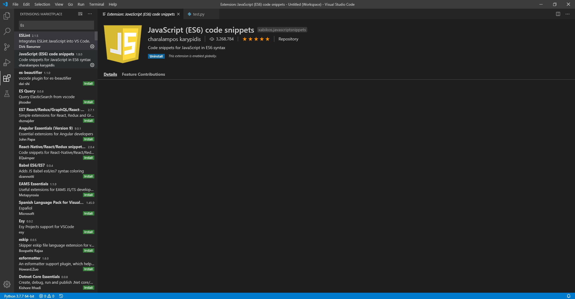Open the Extensions view icon
575x299 pixels.
click(7, 78)
